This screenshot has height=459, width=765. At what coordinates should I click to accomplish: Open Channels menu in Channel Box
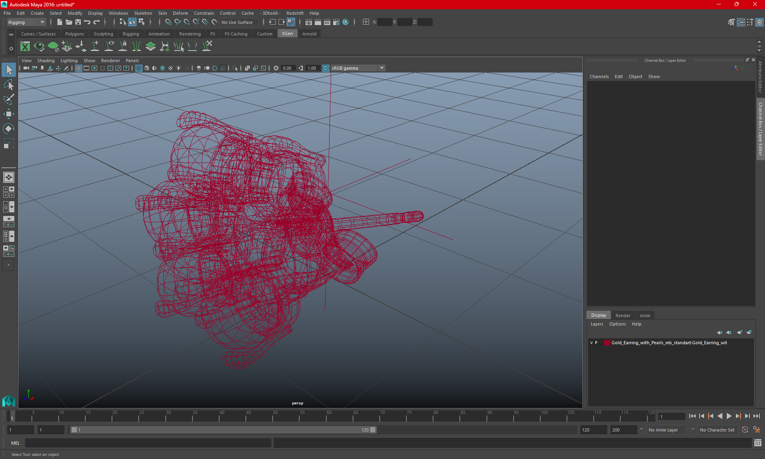pos(599,76)
